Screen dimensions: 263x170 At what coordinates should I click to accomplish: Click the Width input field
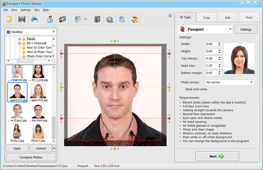[x=212, y=44]
